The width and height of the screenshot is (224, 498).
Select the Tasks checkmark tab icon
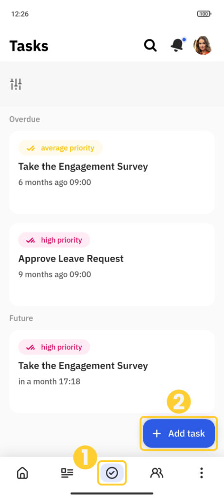pos(112,473)
